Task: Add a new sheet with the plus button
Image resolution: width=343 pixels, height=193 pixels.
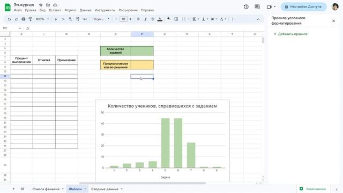Action: [13, 189]
